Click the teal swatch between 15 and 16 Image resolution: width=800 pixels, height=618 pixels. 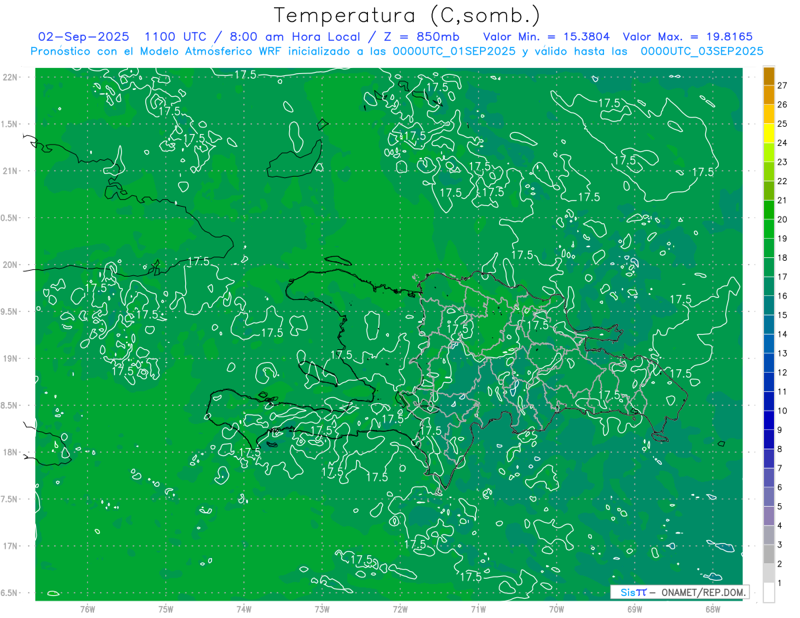[x=769, y=305]
